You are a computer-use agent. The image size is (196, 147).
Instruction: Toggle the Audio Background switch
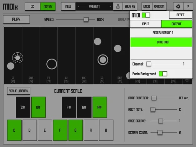(x=163, y=74)
